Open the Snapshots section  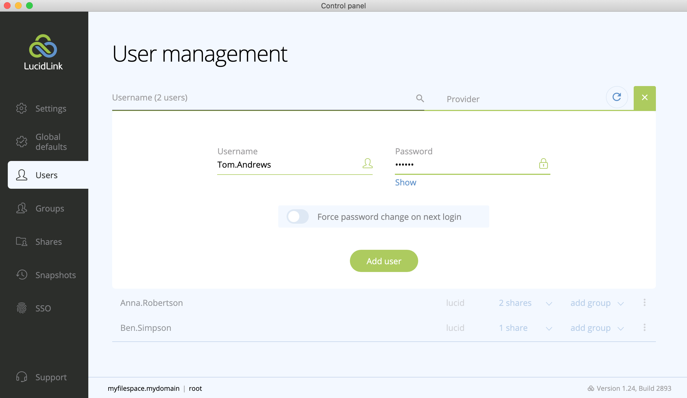coord(56,275)
